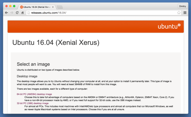The width and height of the screenshot is (191, 117).
Task: Open the Dmitry profile menu
Action: pyautogui.click(x=182, y=6)
